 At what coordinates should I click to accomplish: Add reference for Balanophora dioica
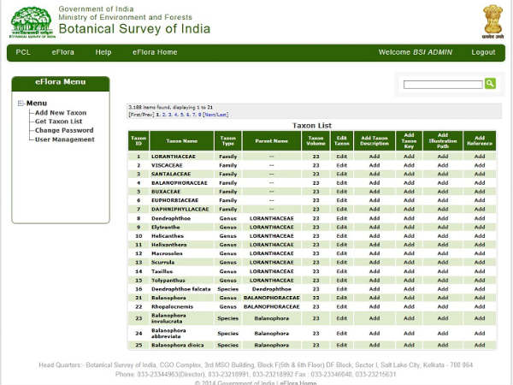click(x=480, y=345)
